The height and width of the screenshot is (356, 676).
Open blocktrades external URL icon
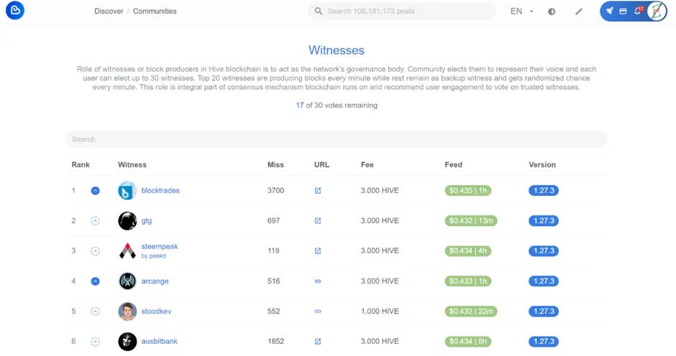pyautogui.click(x=318, y=191)
